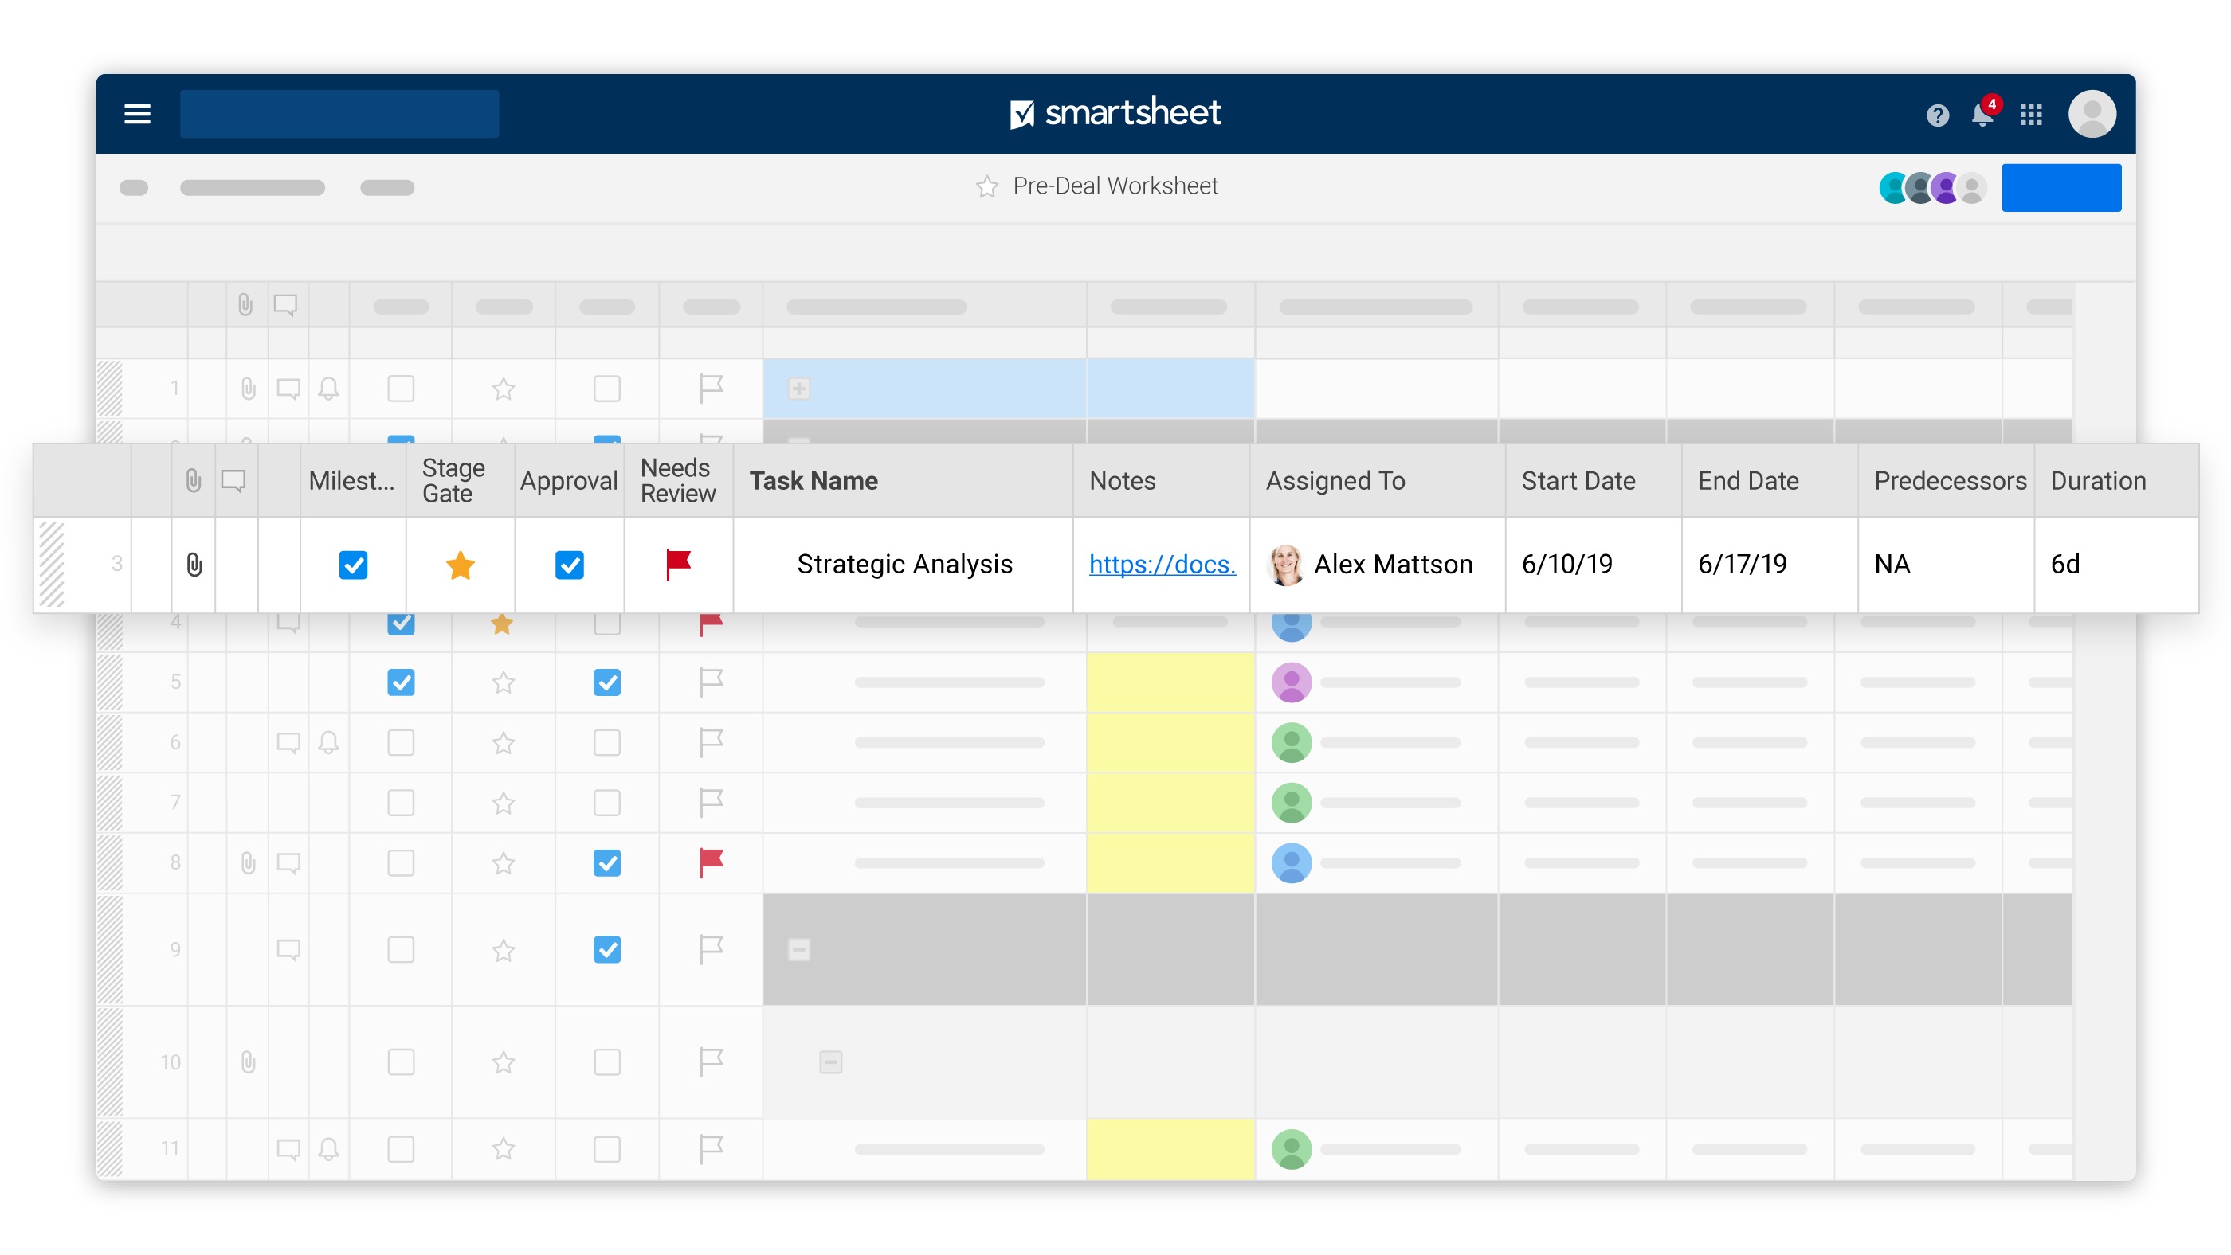Screen dimensions: 2231x1255
Task: Favorite the Pre-Deal Worksheet with star
Action: [986, 187]
